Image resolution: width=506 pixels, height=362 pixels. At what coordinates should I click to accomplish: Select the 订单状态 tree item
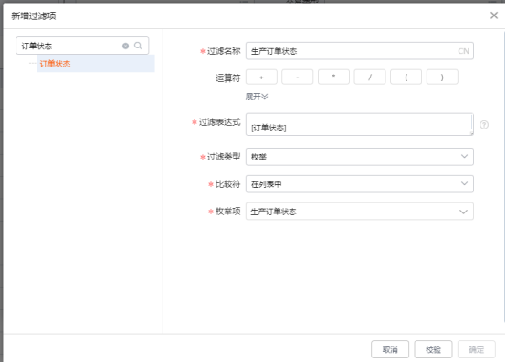coord(96,64)
